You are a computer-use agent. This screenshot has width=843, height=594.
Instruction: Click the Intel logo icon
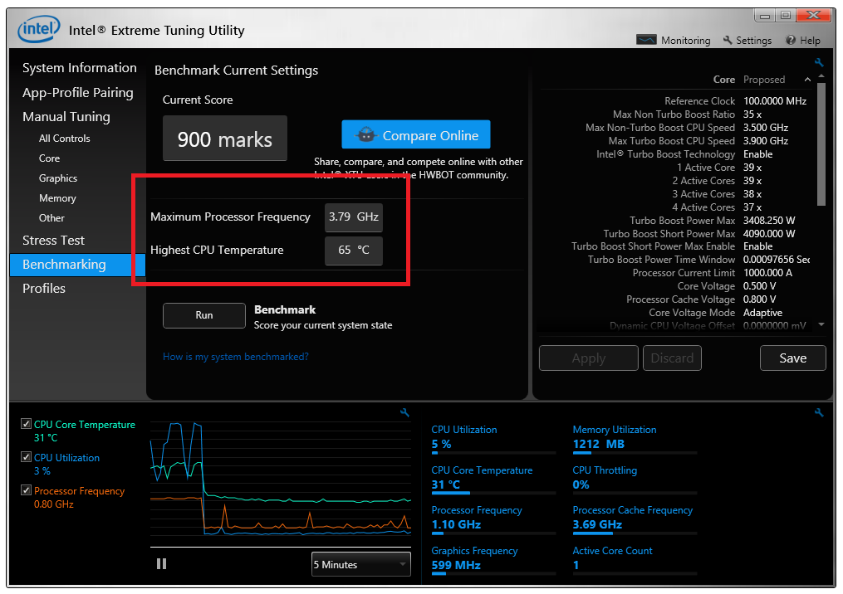38,29
